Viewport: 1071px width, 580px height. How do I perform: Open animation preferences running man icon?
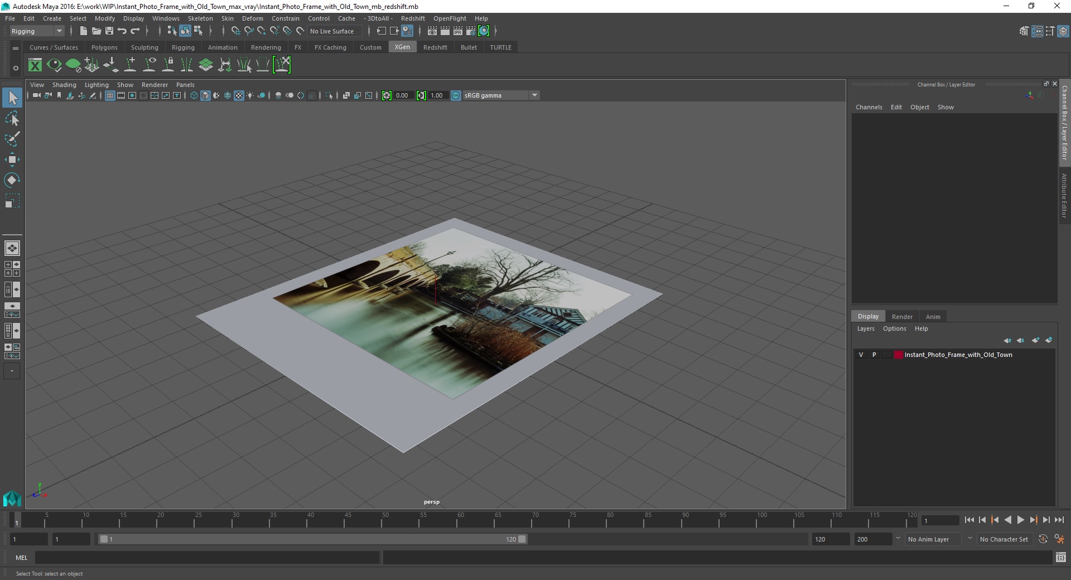pos(1059,539)
